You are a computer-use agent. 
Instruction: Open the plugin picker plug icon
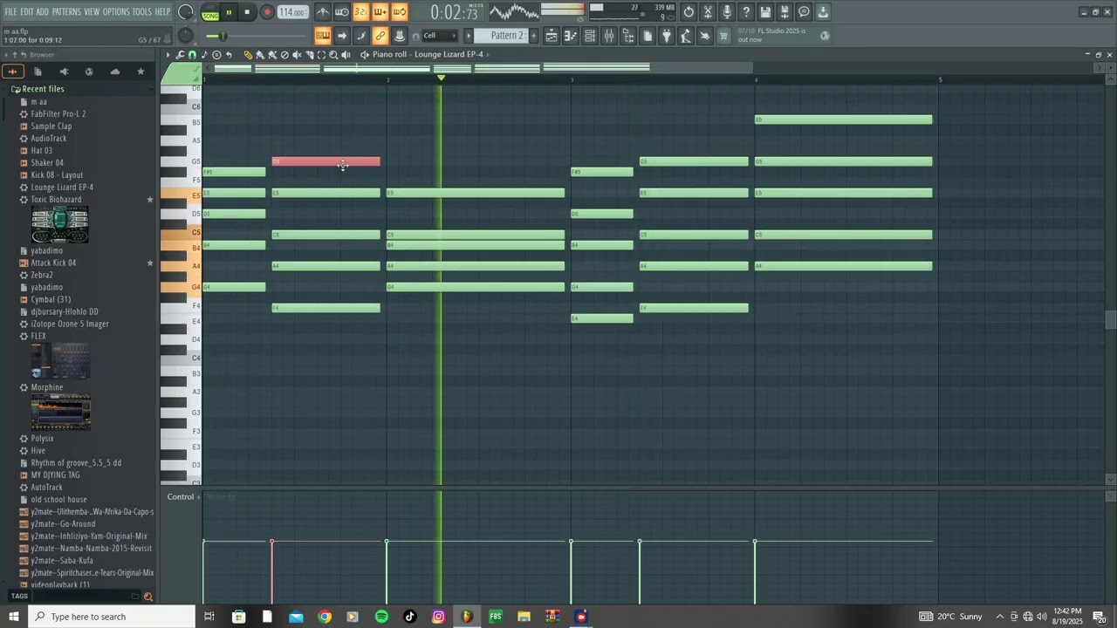667,36
